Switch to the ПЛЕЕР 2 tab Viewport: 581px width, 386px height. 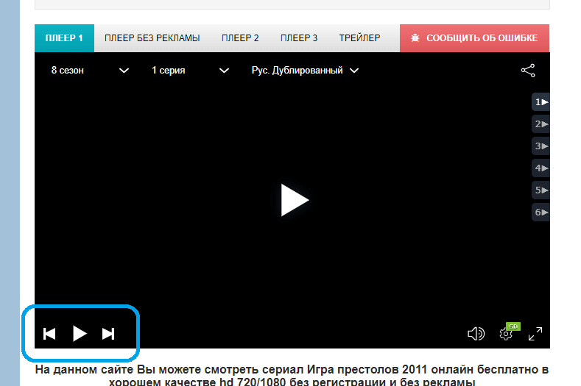240,38
